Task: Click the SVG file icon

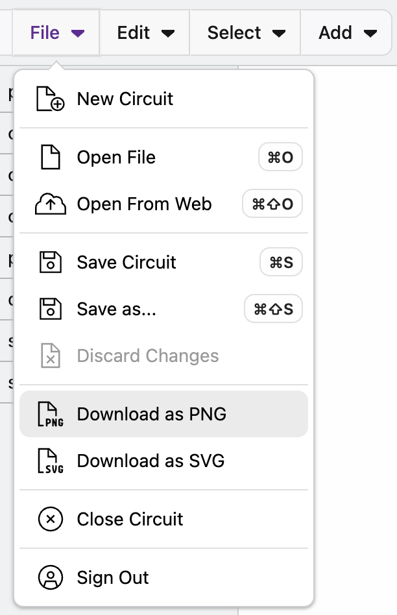Action: pos(50,461)
